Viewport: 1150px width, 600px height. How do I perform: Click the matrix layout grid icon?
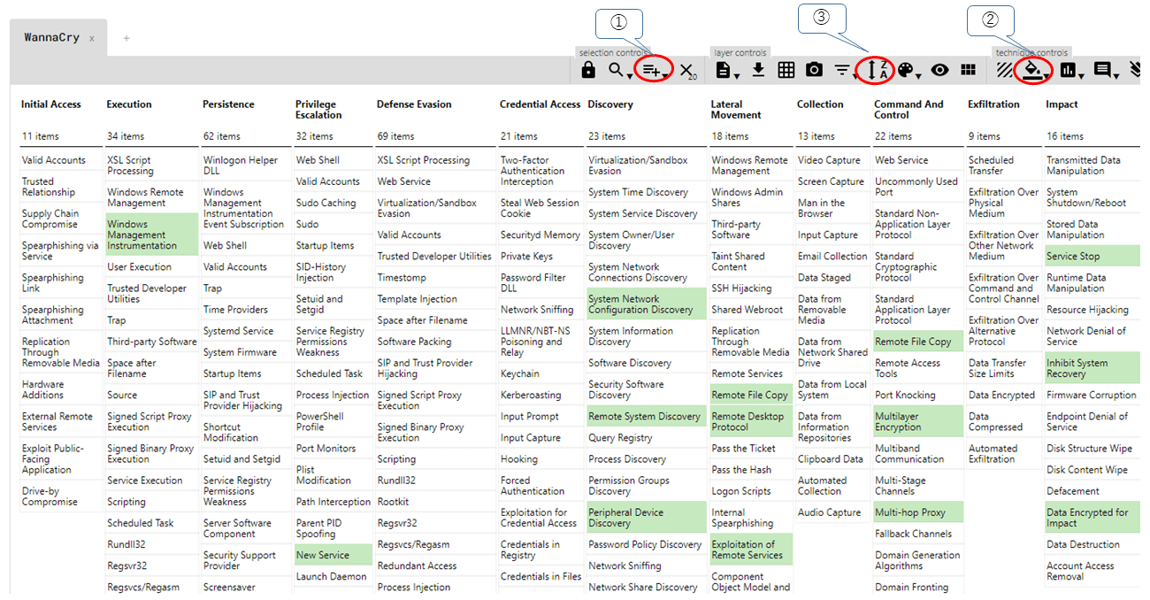pyautogui.click(x=968, y=70)
